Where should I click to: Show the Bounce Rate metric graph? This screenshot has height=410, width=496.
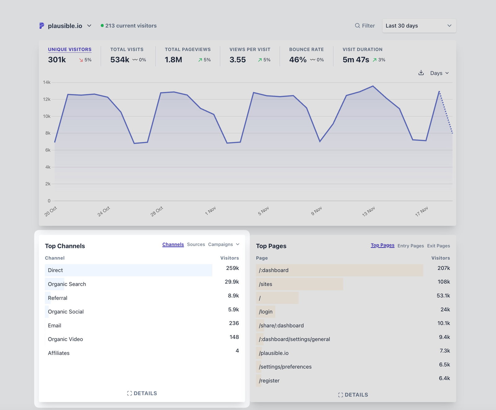click(306, 50)
